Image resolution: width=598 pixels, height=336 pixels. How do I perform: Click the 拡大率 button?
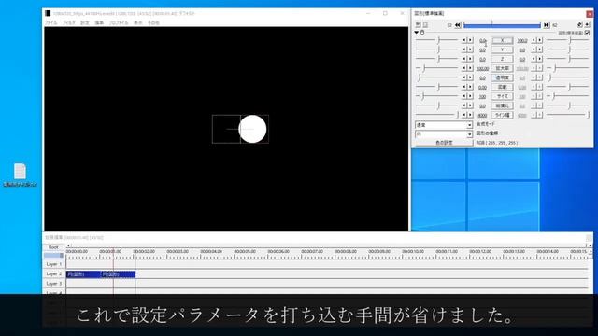click(x=502, y=68)
